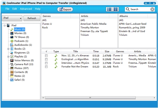Sort by the Time column header
Screen dimensions: 158x108
tap(96, 51)
